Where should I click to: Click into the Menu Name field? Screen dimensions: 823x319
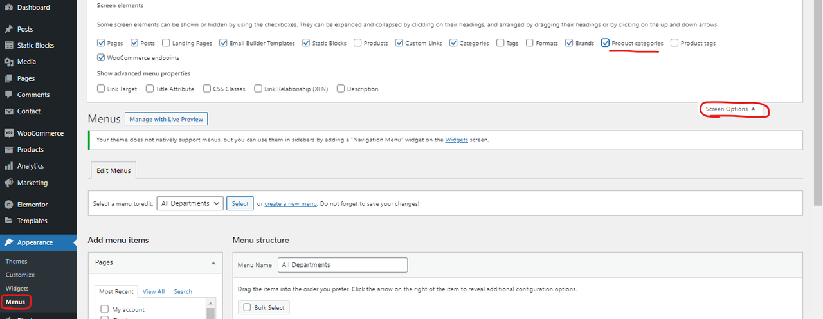[343, 265]
